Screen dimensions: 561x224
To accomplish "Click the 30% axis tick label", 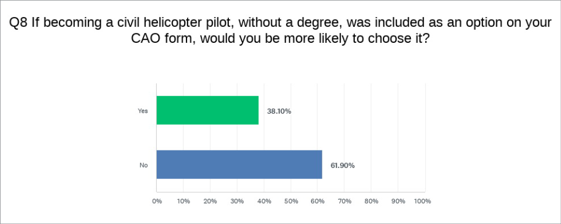I will coord(237,201).
